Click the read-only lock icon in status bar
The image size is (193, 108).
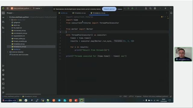click(171, 97)
